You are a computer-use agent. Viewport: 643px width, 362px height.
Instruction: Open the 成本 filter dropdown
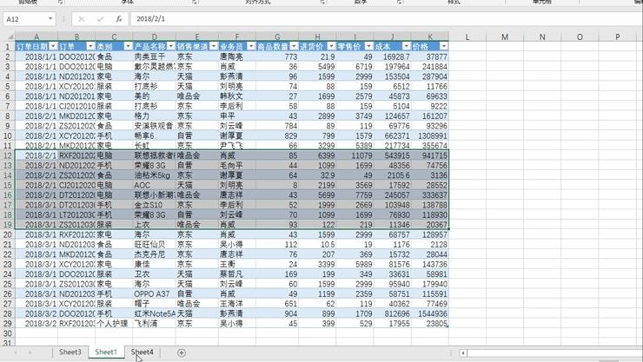[x=406, y=47]
